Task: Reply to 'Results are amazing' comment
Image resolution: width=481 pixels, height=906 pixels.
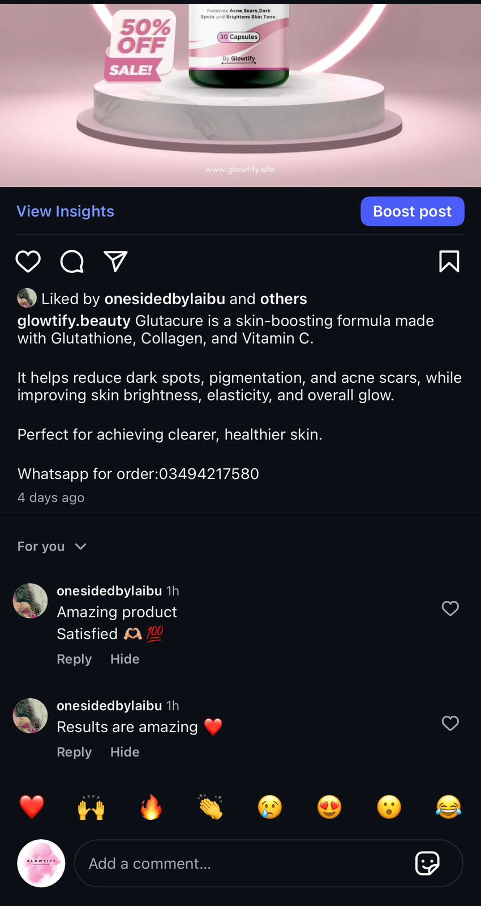Action: click(x=74, y=752)
